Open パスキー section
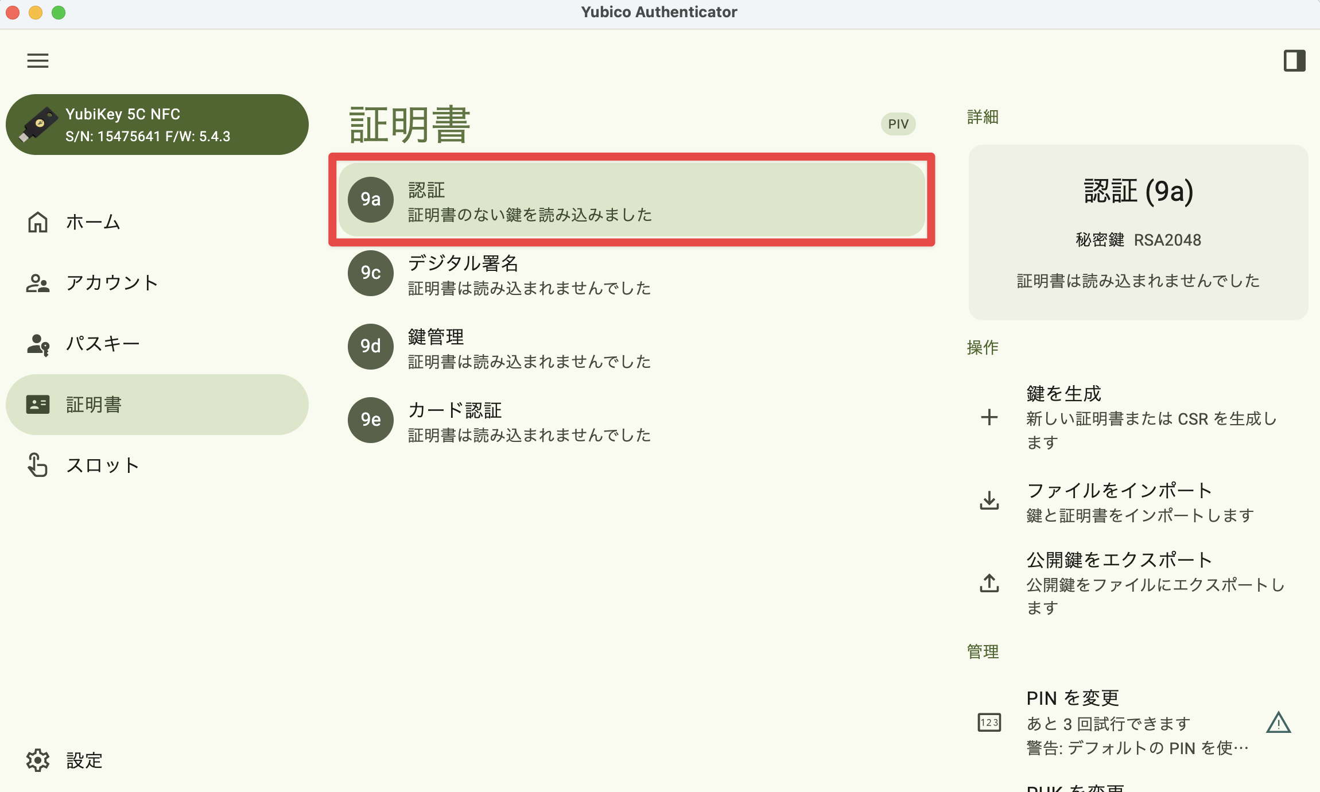 pos(157,344)
